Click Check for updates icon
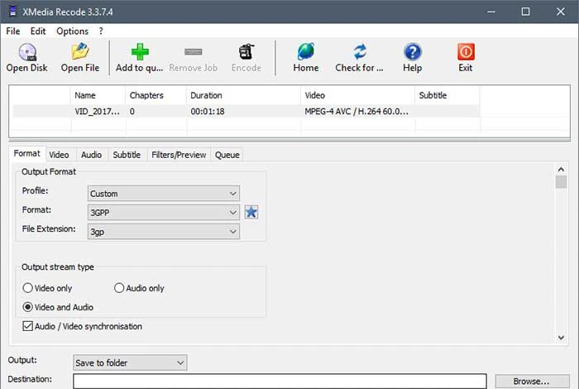The image size is (579, 389). pos(359,52)
